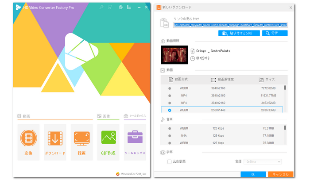Select the WEBM 3840x2160 video format radio
The width and height of the screenshot is (310, 180).
coord(170,88)
